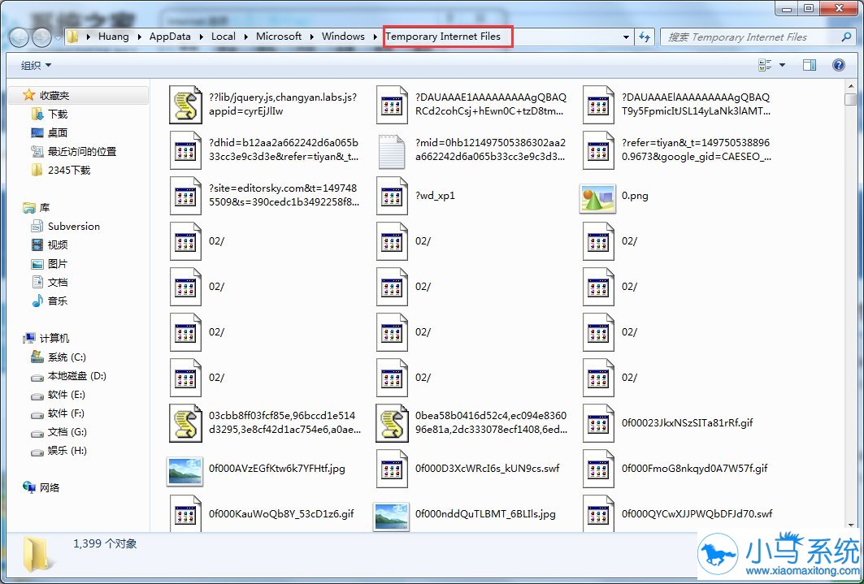Click the 0f000KauWoQb8Y_53cD1z6.gif file icon

click(x=185, y=513)
